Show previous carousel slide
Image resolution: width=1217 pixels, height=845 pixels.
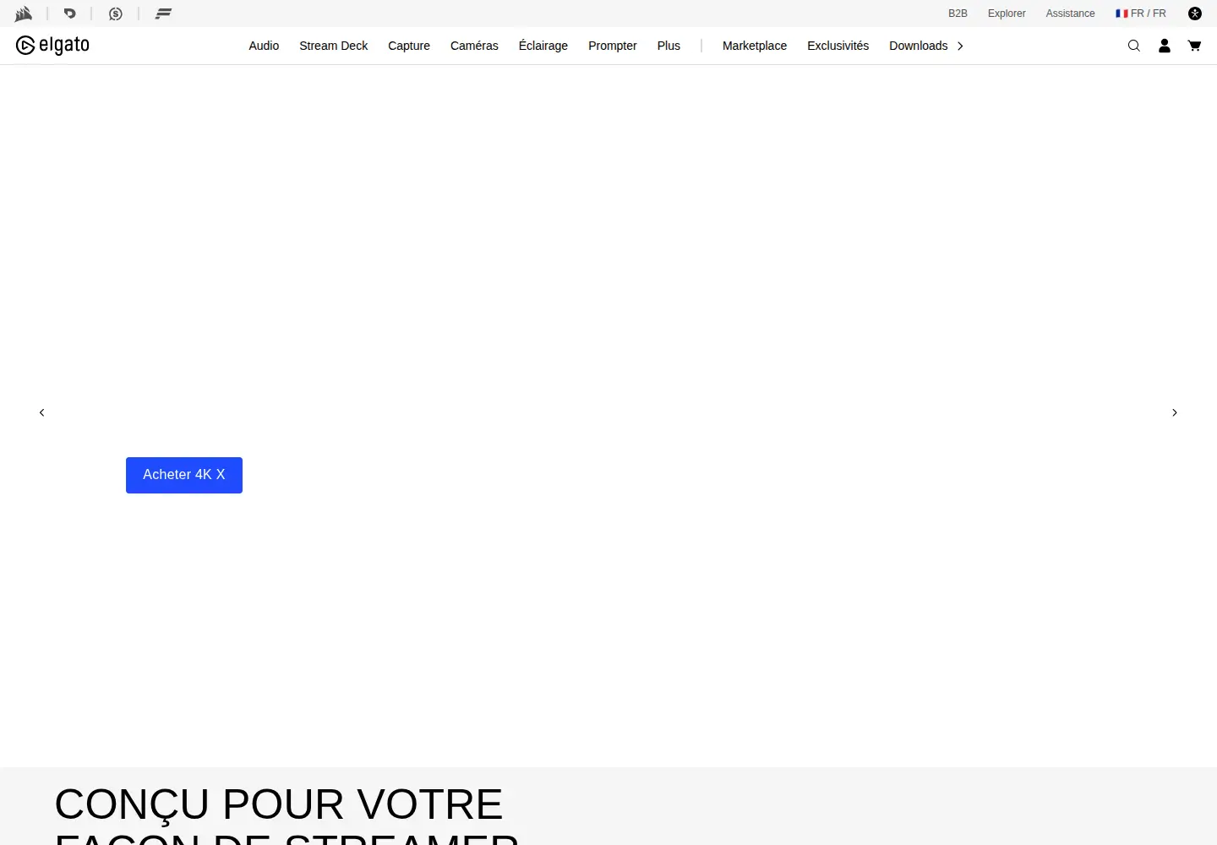(41, 412)
